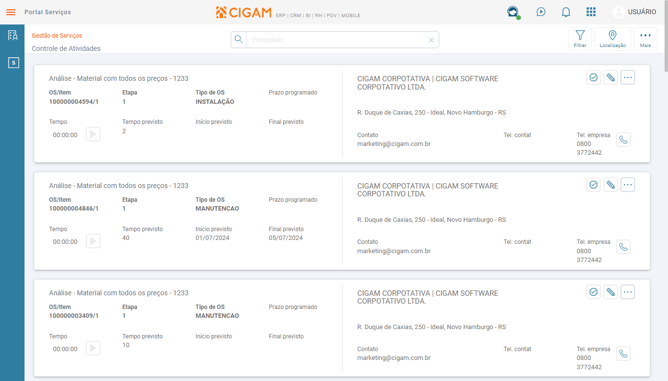Image resolution: width=668 pixels, height=381 pixels.
Task: Open more options on OS 100000004594/1 card
Action: coord(628,77)
